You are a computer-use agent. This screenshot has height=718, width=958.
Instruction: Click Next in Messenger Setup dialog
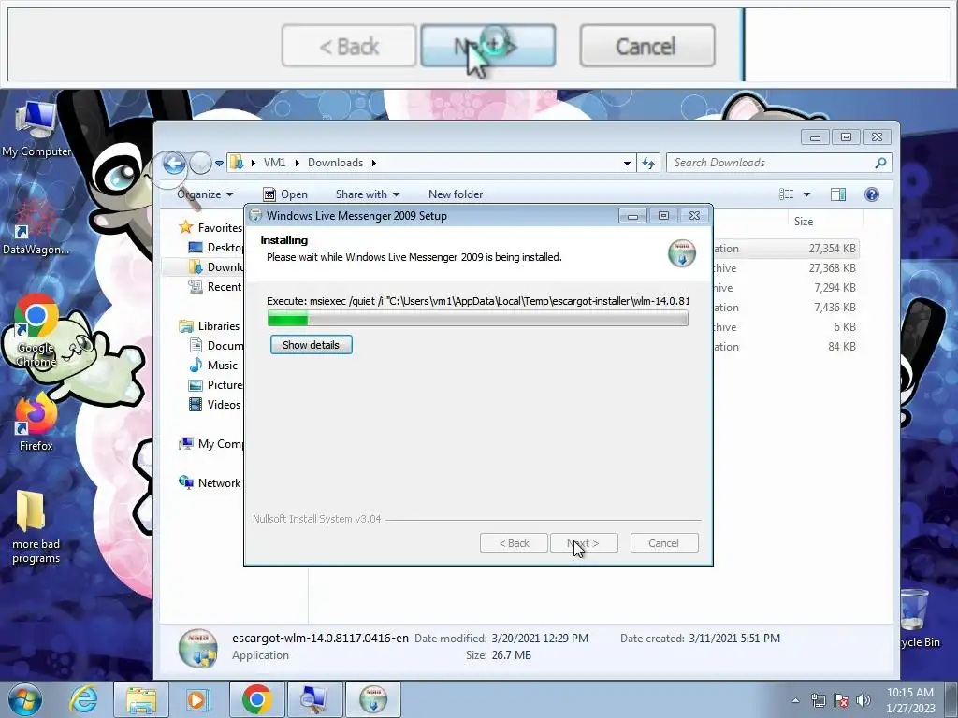point(584,543)
